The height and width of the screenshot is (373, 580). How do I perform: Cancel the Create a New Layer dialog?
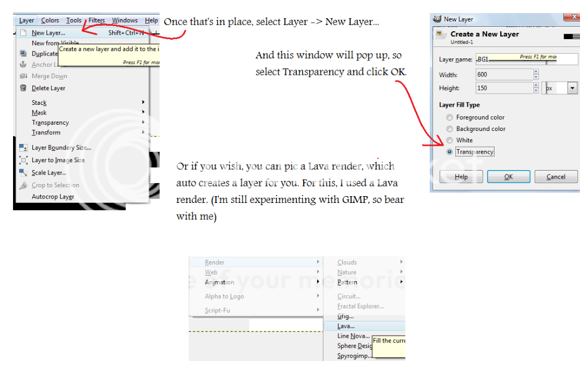[556, 176]
